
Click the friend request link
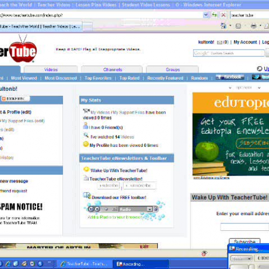pyautogui.click(x=13, y=191)
